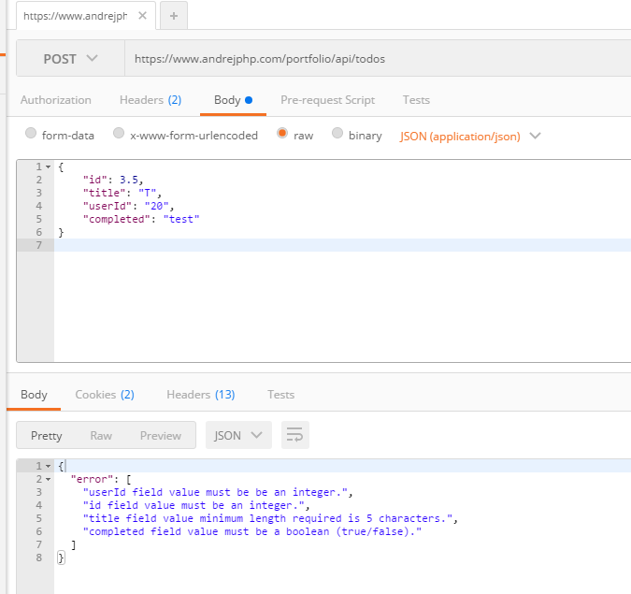Screen dimensions: 631x594
Task: Click the userId field integer error message
Action: [218, 492]
